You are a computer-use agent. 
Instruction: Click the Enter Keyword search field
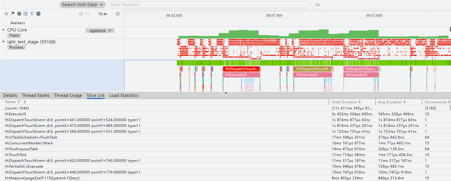coord(209,5)
